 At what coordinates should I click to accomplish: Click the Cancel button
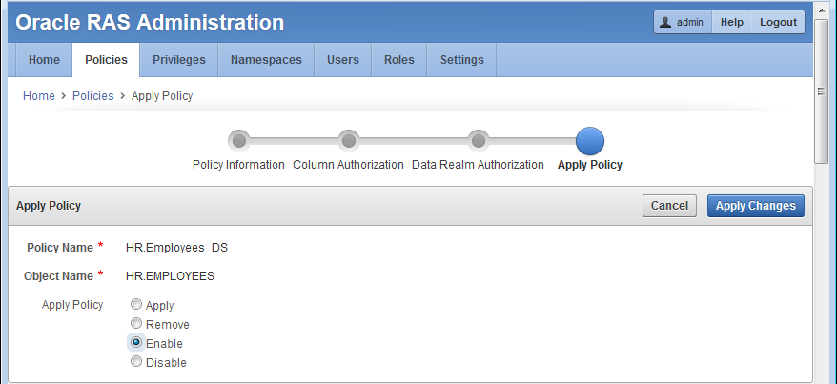pos(669,206)
